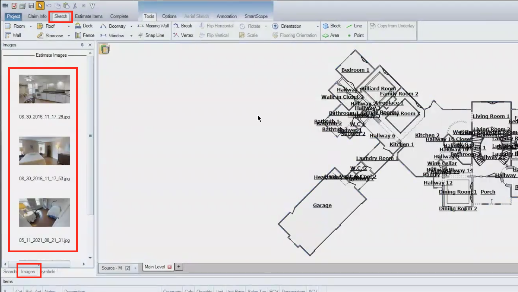Click Copy from Underlay
The image size is (518, 292).
click(x=392, y=26)
